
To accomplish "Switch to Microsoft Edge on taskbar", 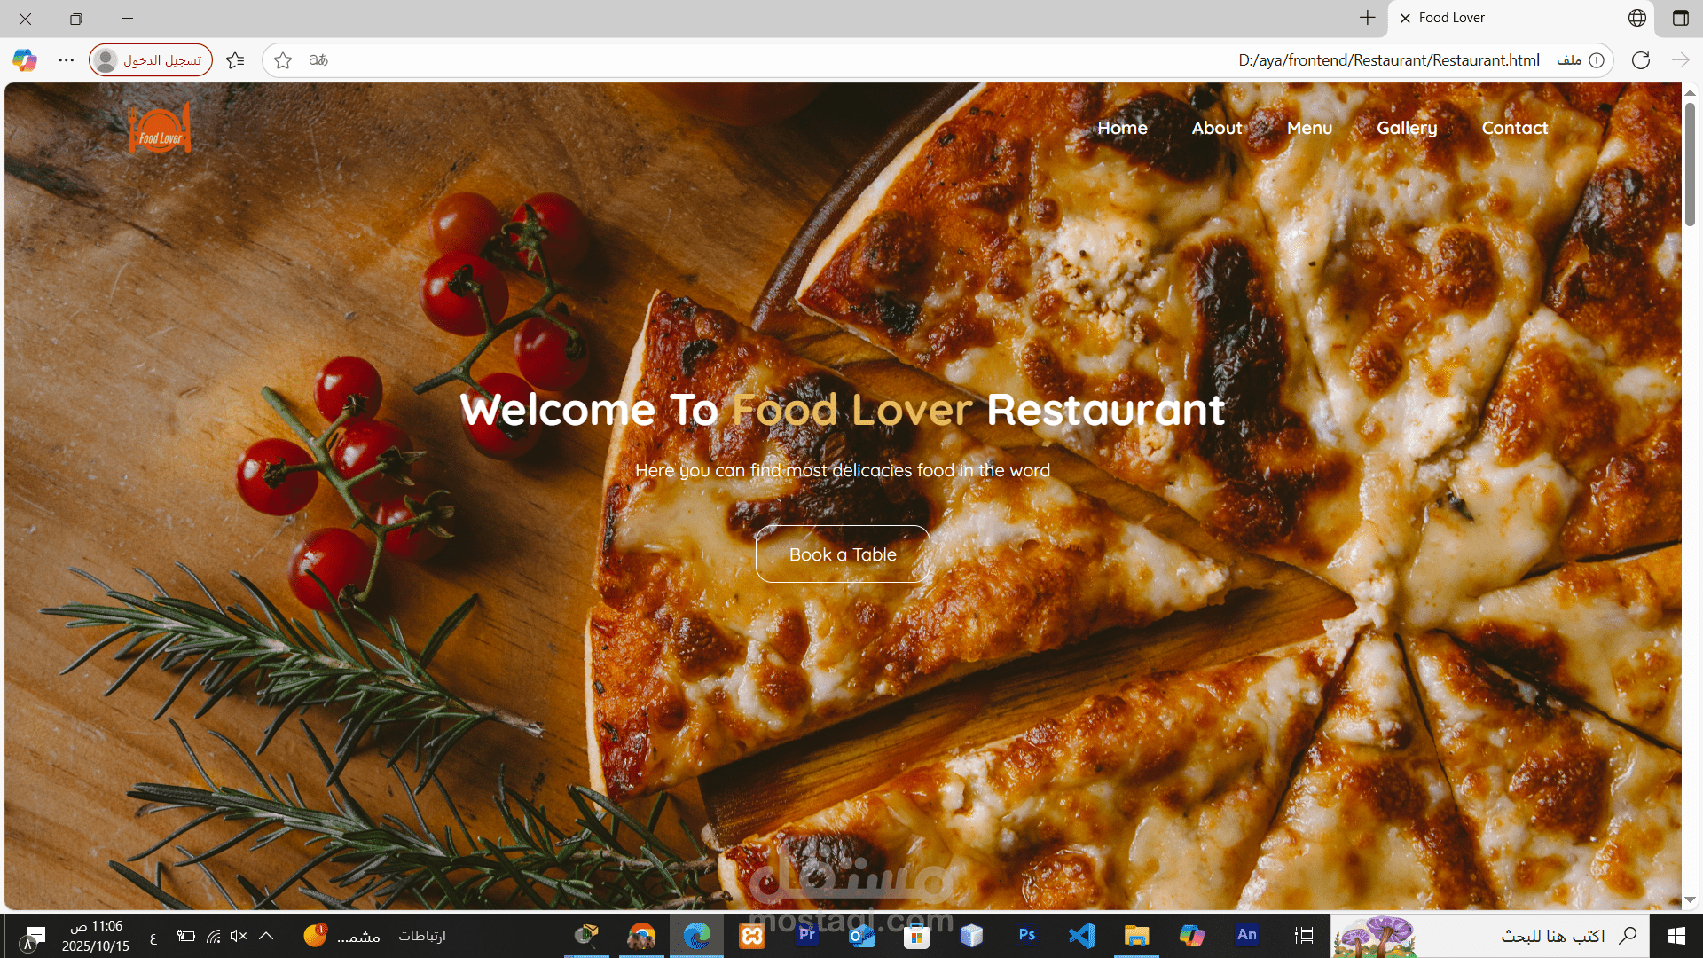I will pyautogui.click(x=697, y=936).
